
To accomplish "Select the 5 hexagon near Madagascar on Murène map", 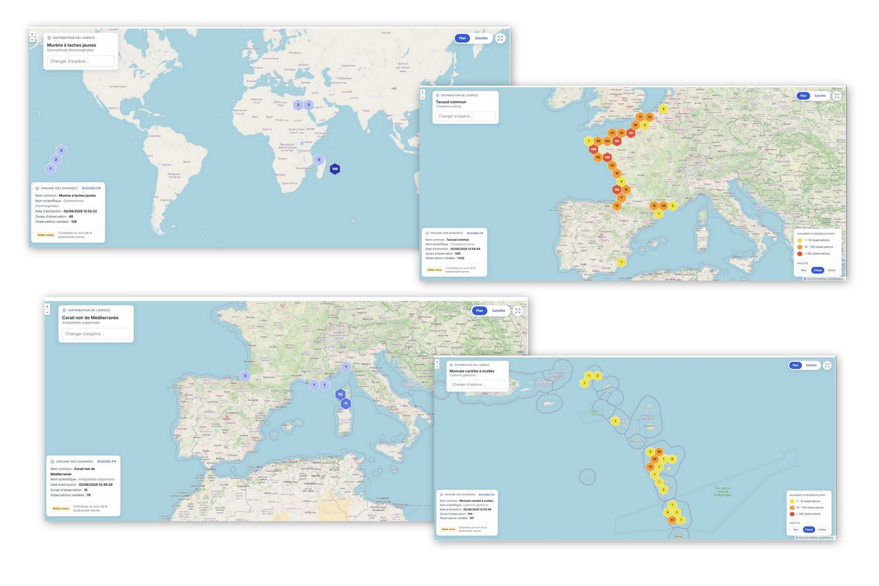I will click(319, 160).
